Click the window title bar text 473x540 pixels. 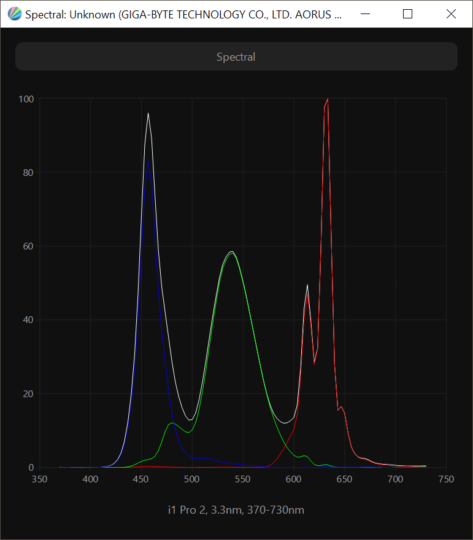coord(183,14)
